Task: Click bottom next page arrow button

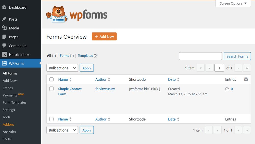Action: [238, 130]
